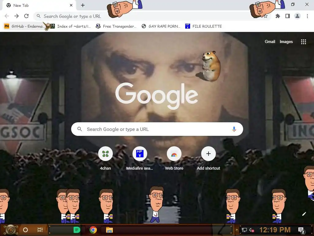Go forward using the forward arrow
Screen dimensions: 314x236
(17, 16)
